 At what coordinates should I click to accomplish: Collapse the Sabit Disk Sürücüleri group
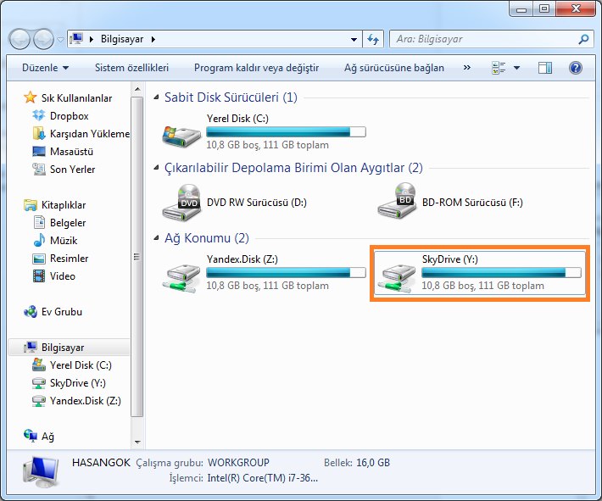[x=156, y=97]
